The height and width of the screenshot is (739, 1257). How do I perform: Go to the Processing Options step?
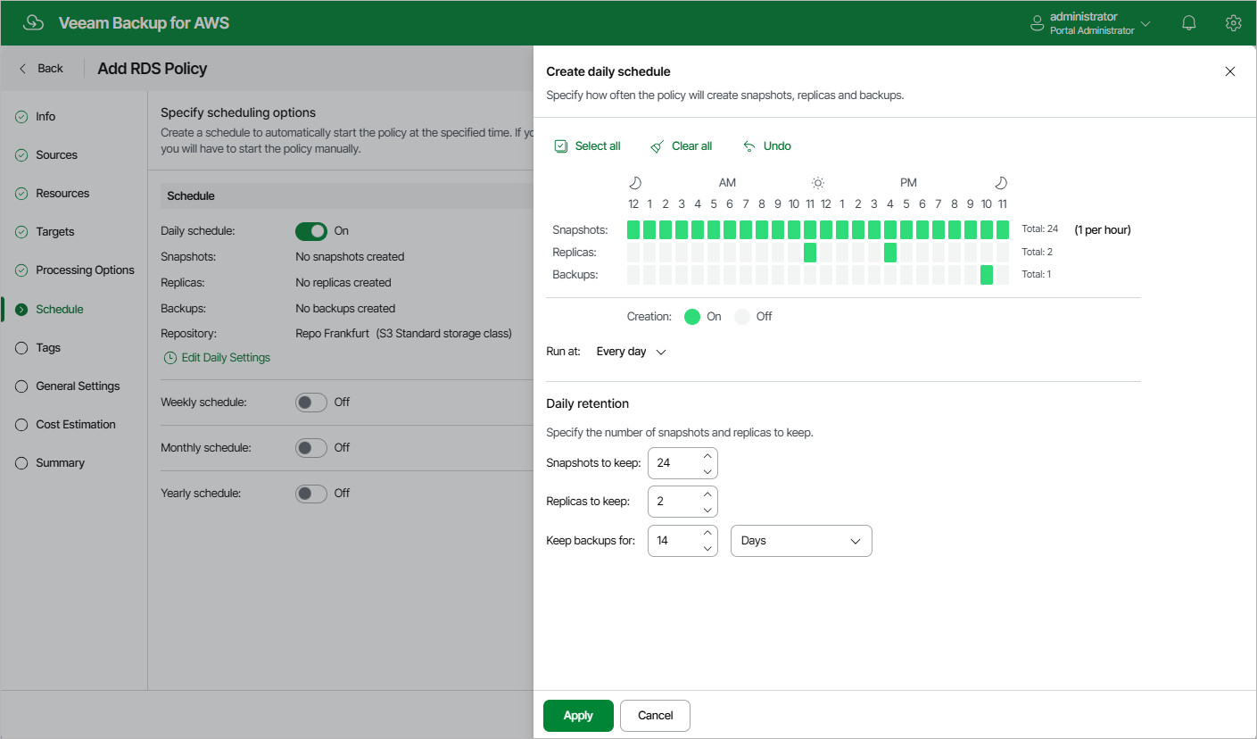pyautogui.click(x=85, y=270)
